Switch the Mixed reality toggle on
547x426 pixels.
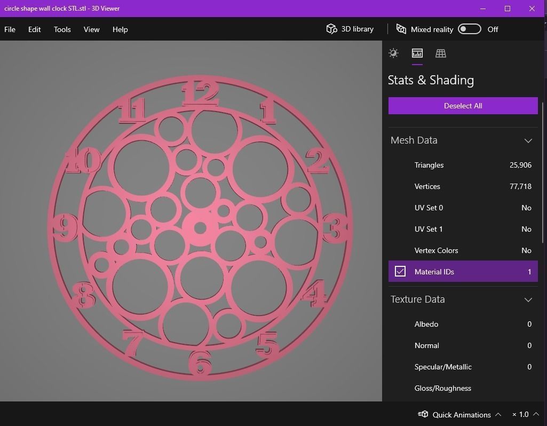[469, 29]
